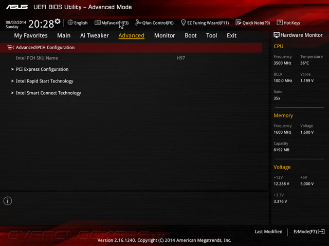Choose English language option
This screenshot has width=329, height=246.
coord(81,23)
